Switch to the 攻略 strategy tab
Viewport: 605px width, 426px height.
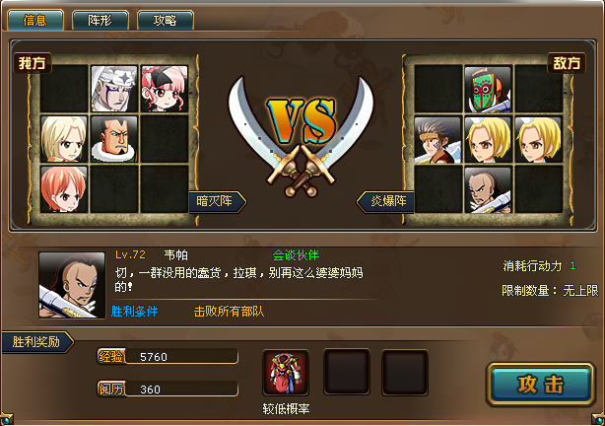point(166,20)
